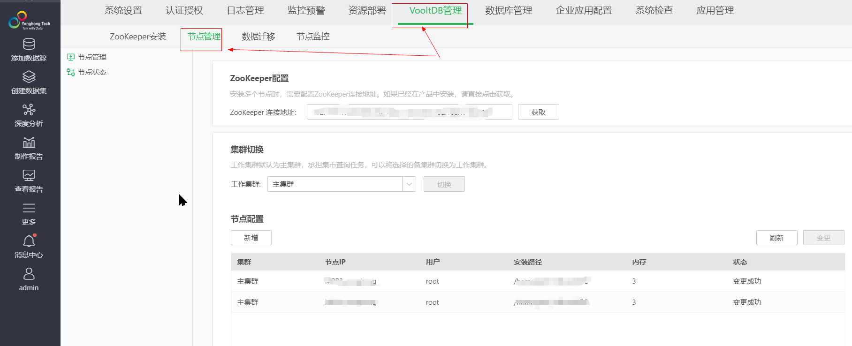
Task: Open the Deep Analysis (深度分析) icon
Action: point(29,110)
